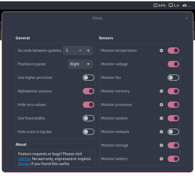Screen dimensions: 195x176
Task: Open Monitor processor settings gear
Action: [161, 105]
